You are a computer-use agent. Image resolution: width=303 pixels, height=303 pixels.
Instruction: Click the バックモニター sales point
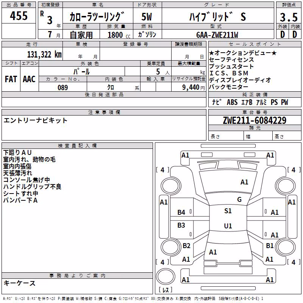click(x=229, y=87)
